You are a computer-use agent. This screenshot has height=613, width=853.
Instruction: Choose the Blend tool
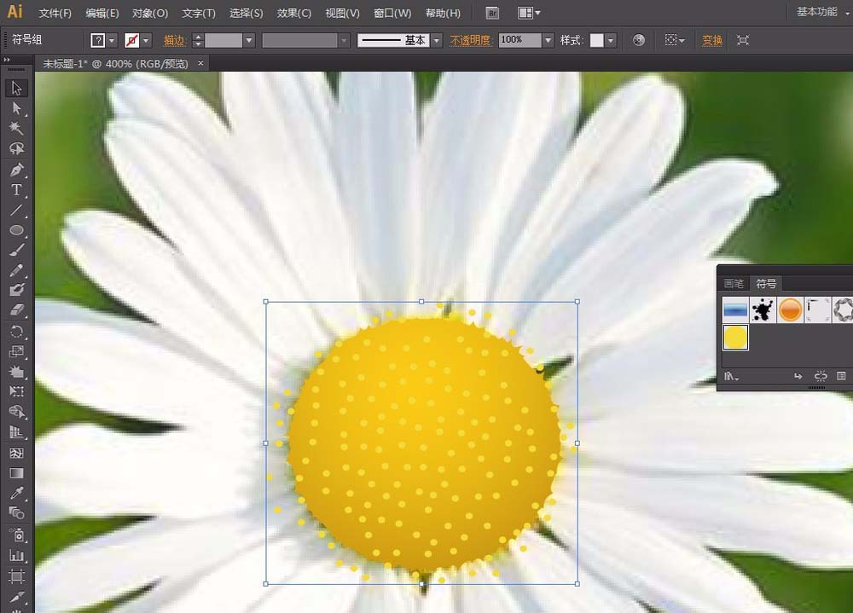[16, 513]
